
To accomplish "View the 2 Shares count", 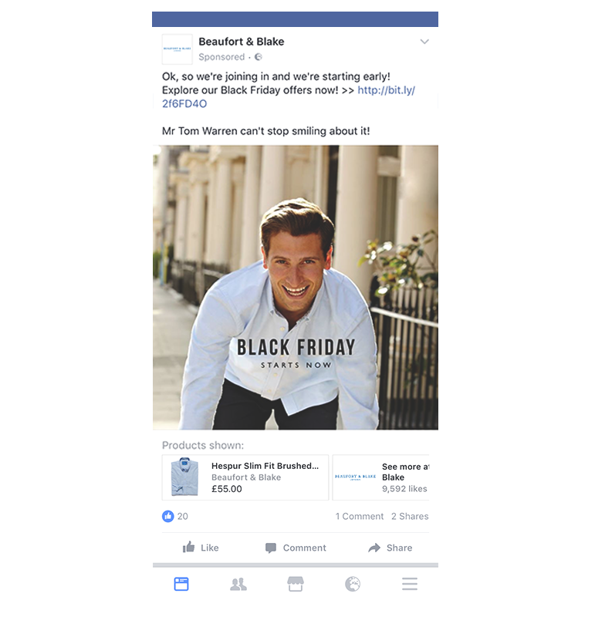I will [410, 516].
